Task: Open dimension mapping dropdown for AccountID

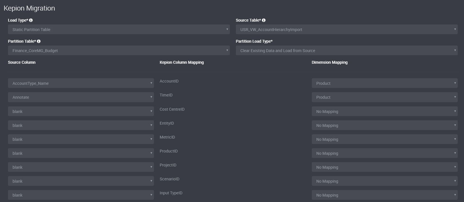Action: point(385,83)
